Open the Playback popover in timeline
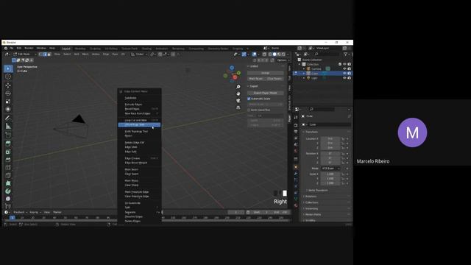The image size is (471, 265). [19, 213]
